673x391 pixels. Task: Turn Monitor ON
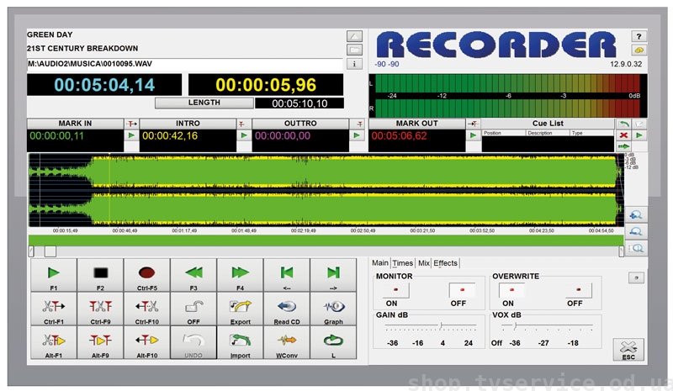click(390, 290)
